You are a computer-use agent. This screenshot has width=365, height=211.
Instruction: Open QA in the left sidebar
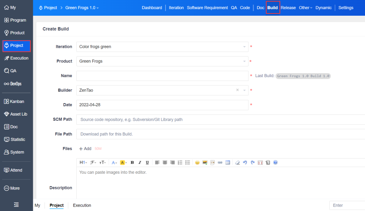[x=13, y=71]
